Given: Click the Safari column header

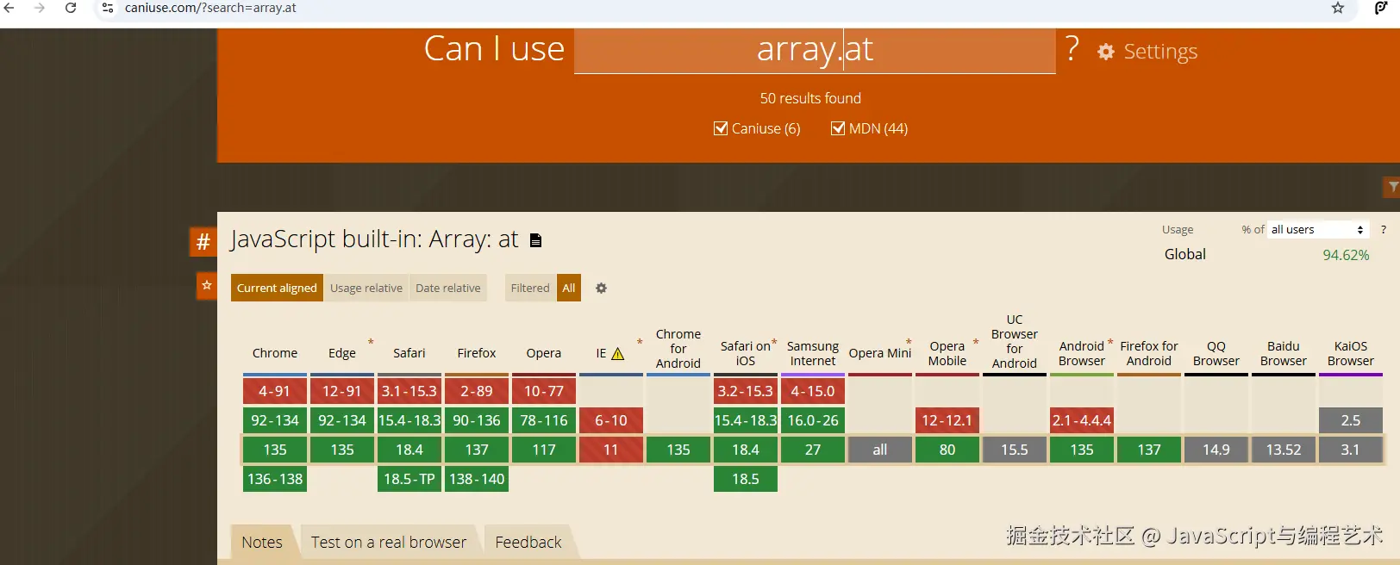Looking at the screenshot, I should click(409, 353).
